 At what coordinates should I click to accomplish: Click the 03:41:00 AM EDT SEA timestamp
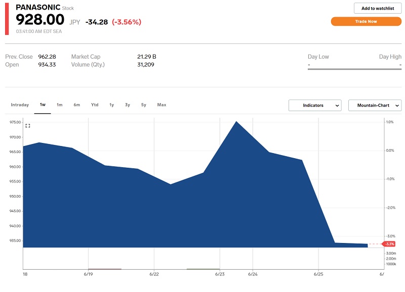click(x=39, y=31)
